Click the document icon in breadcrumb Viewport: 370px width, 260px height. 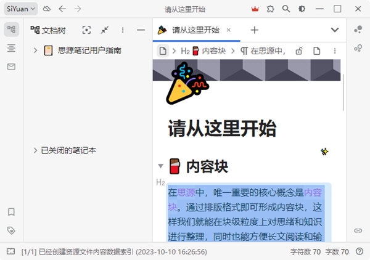tap(163, 51)
